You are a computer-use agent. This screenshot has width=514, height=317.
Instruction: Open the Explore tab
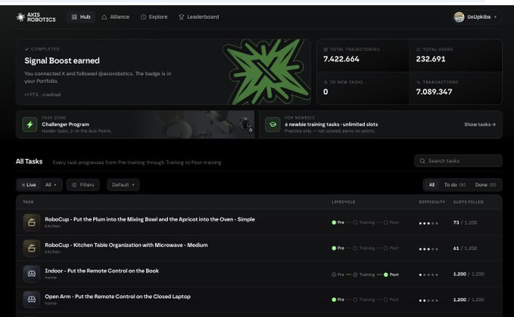(x=154, y=17)
